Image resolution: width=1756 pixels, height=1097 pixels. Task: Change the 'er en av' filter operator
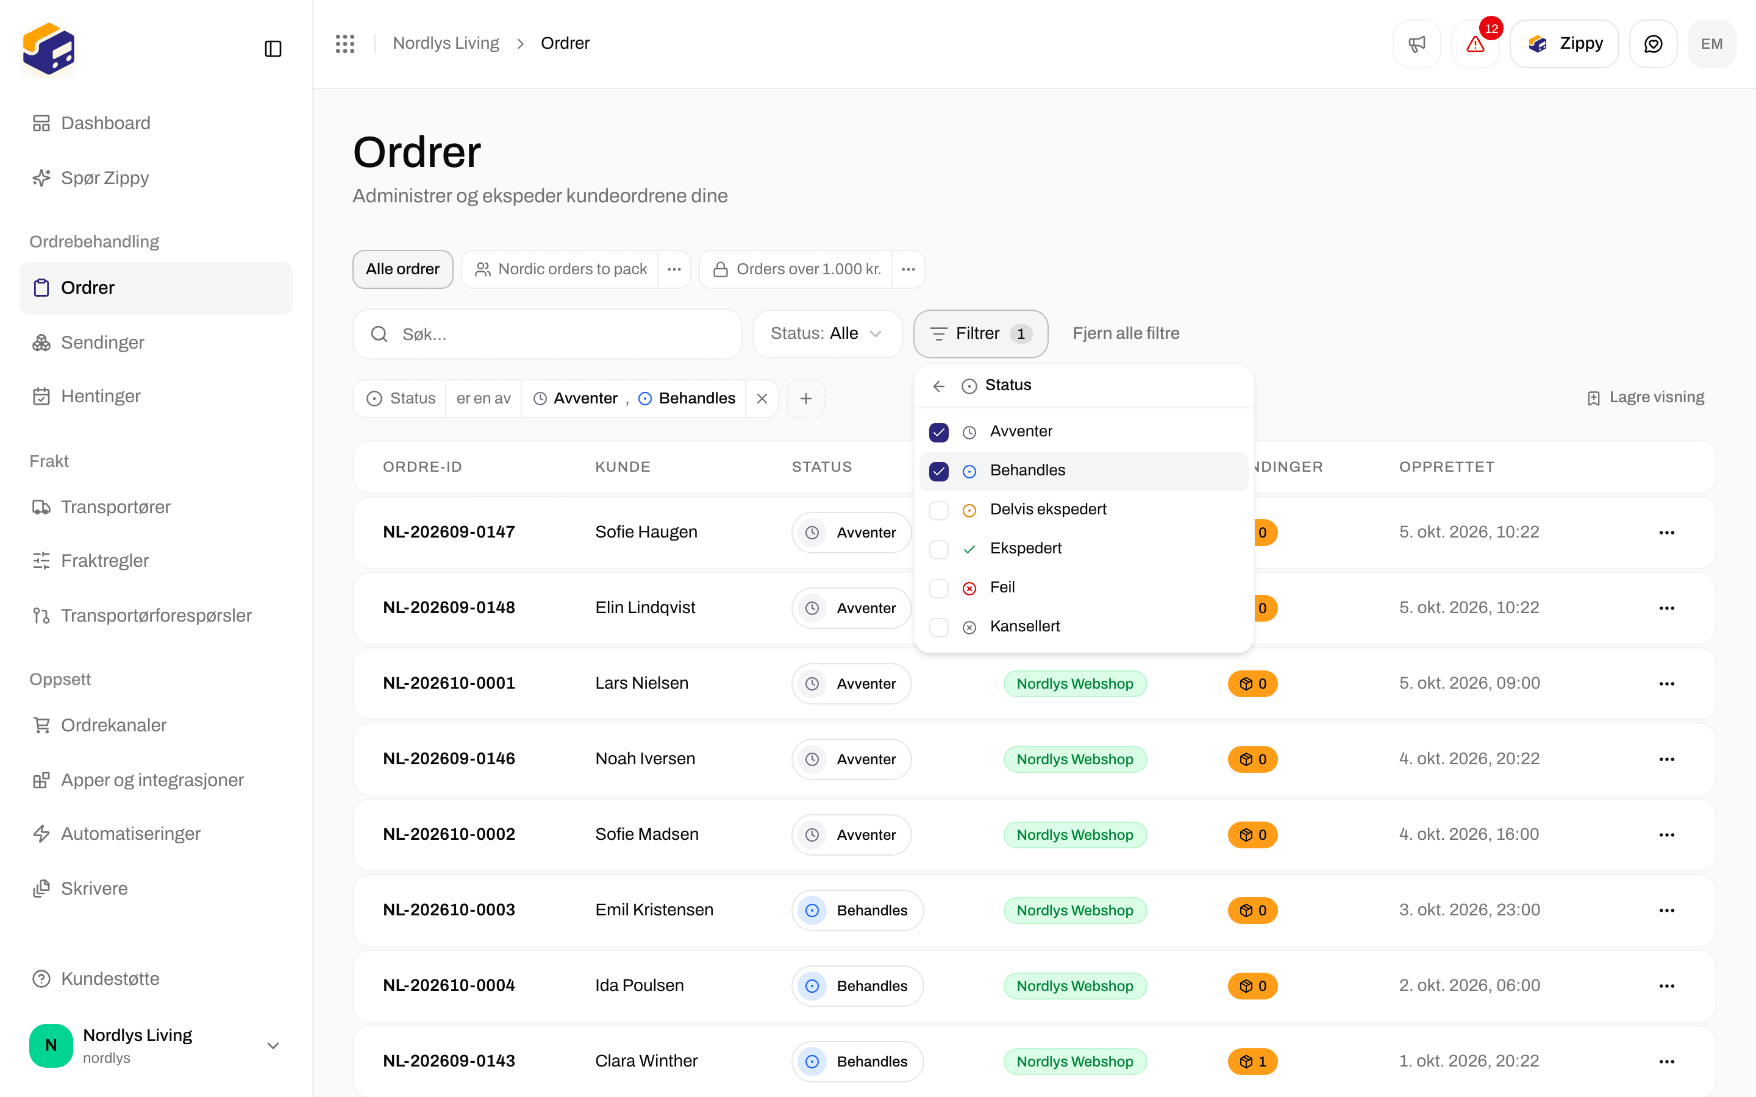484,399
